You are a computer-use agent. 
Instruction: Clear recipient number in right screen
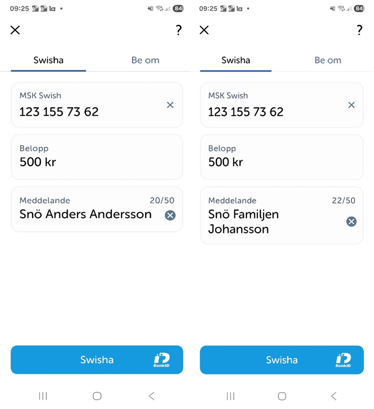click(x=352, y=105)
